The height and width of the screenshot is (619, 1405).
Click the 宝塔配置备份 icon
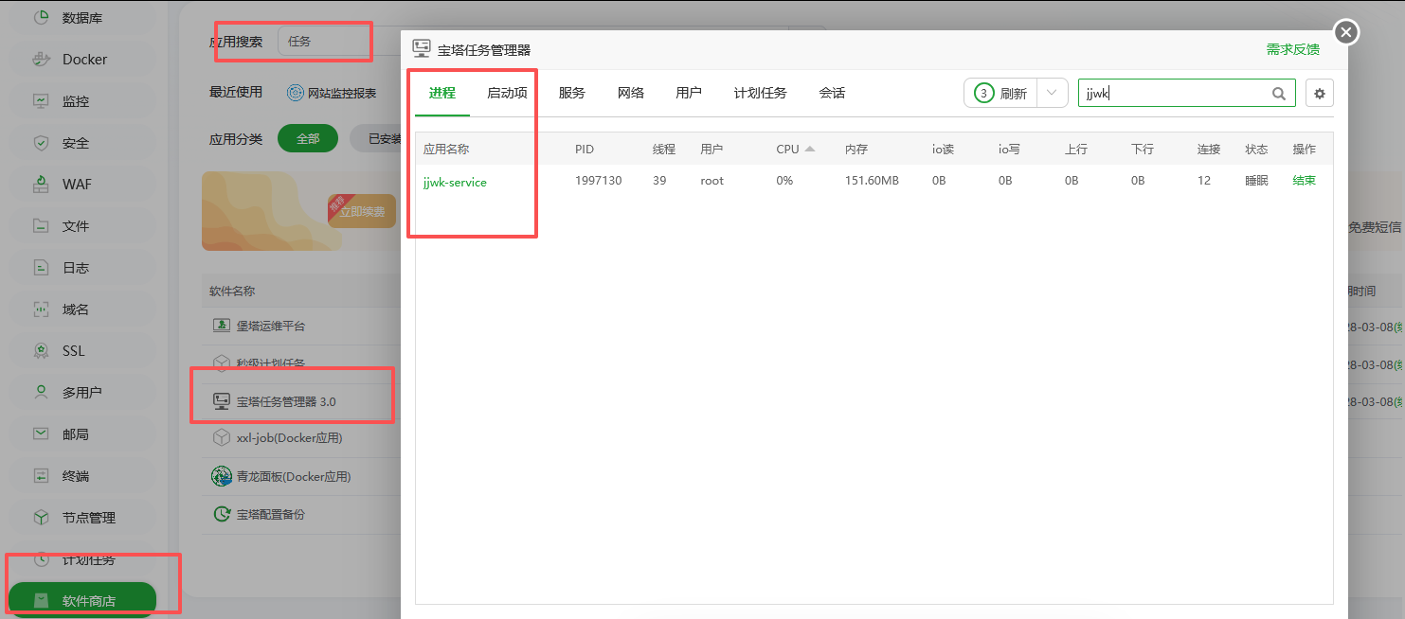pos(221,514)
